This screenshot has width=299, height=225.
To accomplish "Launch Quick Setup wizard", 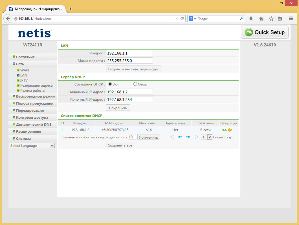I will point(265,32).
